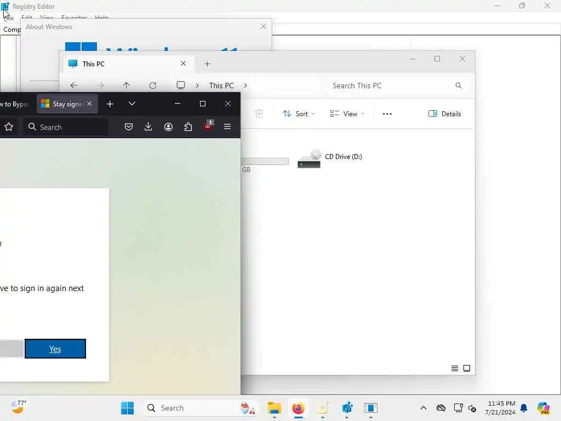Click the search magnifier in Search This PC
Image resolution: width=561 pixels, height=421 pixels.
[x=459, y=86]
